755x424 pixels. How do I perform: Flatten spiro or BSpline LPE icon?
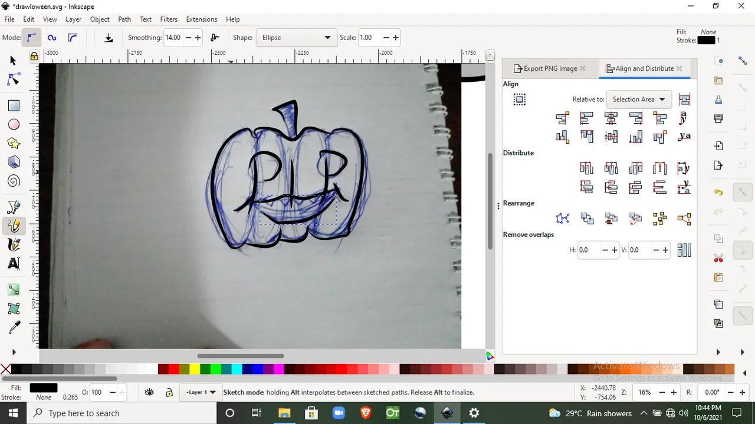109,38
